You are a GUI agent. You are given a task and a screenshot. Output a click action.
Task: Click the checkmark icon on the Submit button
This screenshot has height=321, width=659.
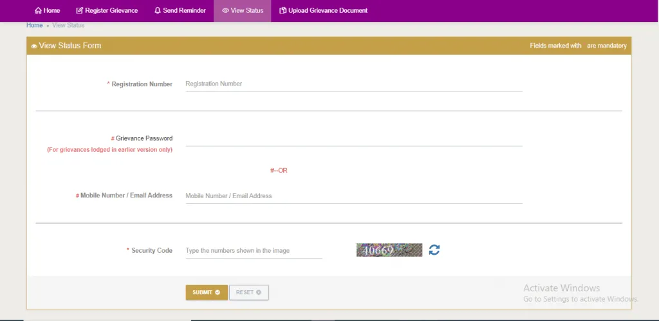pos(218,293)
